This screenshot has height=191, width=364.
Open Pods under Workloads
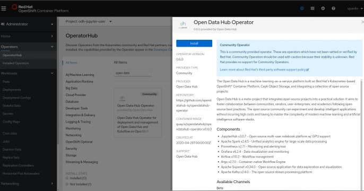click(6, 82)
